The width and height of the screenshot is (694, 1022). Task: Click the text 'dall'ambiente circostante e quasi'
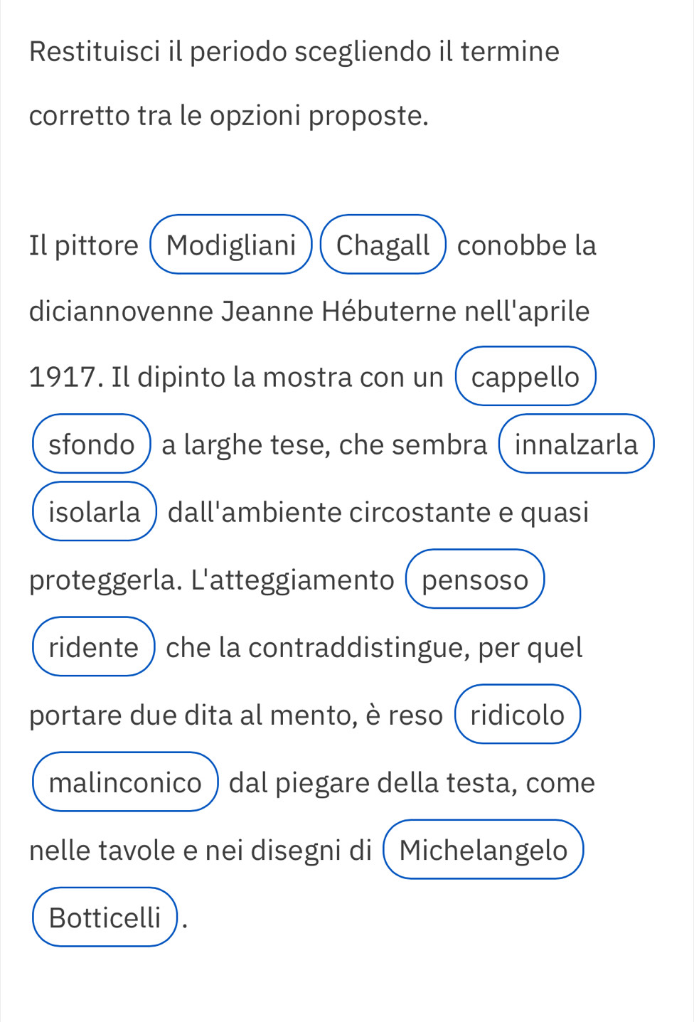click(378, 512)
